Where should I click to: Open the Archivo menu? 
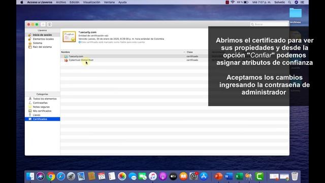tap(61, 2)
